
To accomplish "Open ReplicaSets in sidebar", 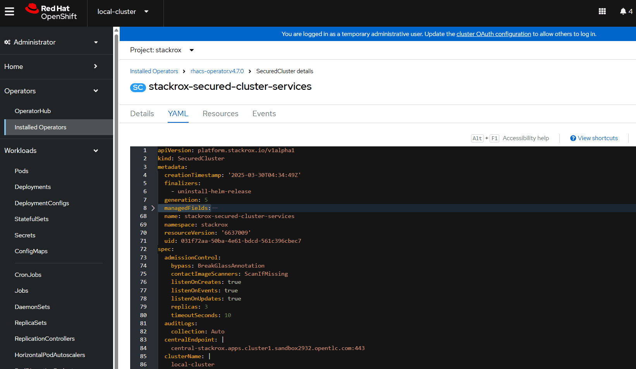I will 31,323.
